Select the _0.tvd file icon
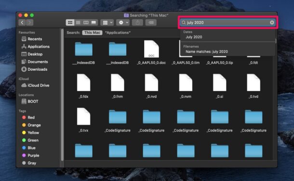 254,83
